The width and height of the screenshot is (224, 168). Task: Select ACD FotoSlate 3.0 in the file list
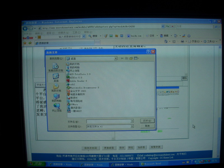point(78,74)
